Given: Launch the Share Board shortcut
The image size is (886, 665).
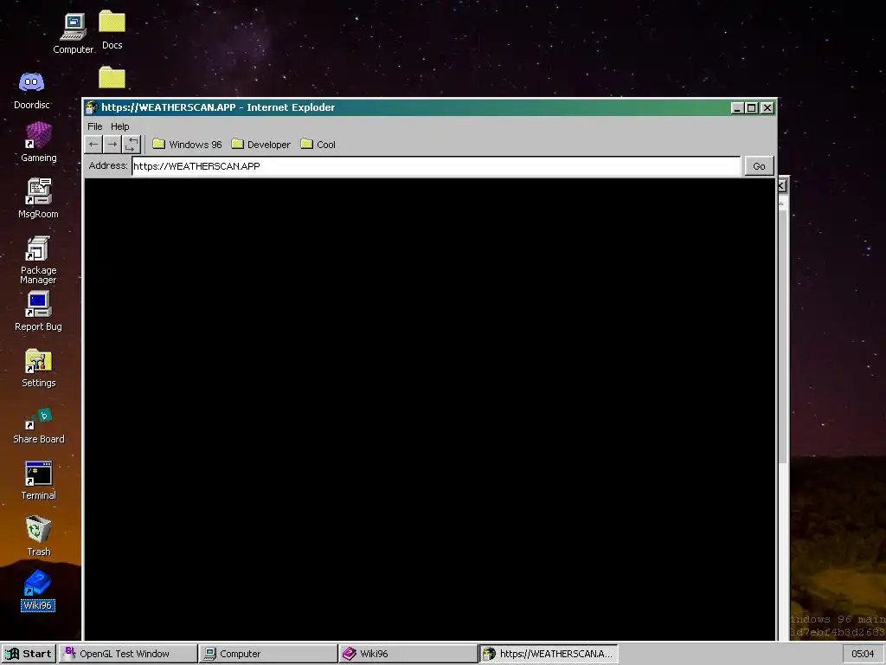Looking at the screenshot, I should click(x=38, y=425).
